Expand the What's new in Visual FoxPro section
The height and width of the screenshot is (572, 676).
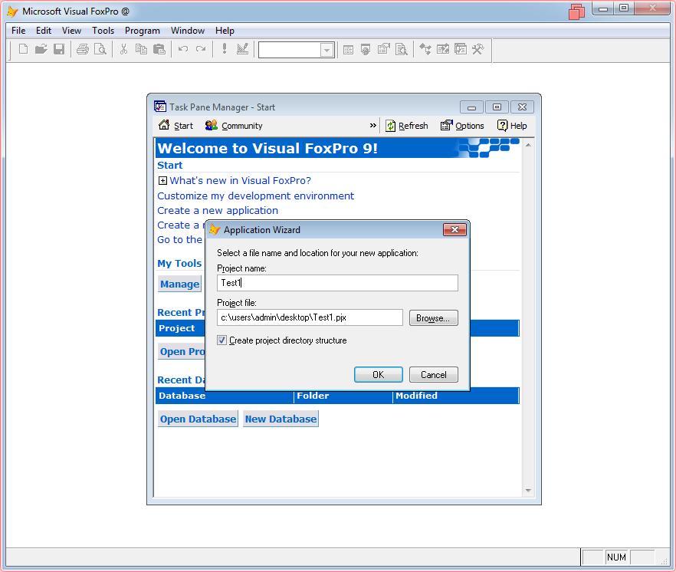click(x=162, y=181)
